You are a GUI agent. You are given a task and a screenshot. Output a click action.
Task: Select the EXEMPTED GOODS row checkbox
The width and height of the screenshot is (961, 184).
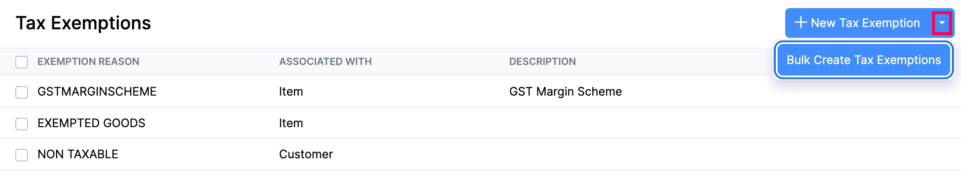tap(22, 124)
